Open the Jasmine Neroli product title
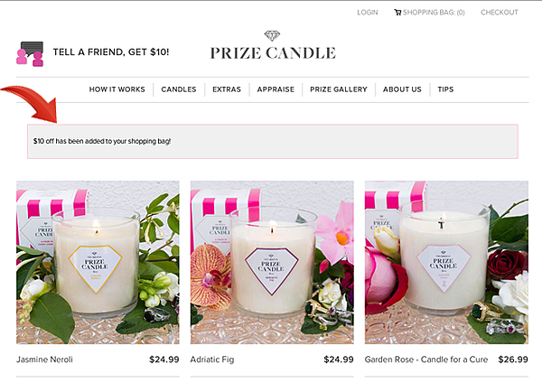Viewport: 542px width, 383px height. pyautogui.click(x=44, y=360)
